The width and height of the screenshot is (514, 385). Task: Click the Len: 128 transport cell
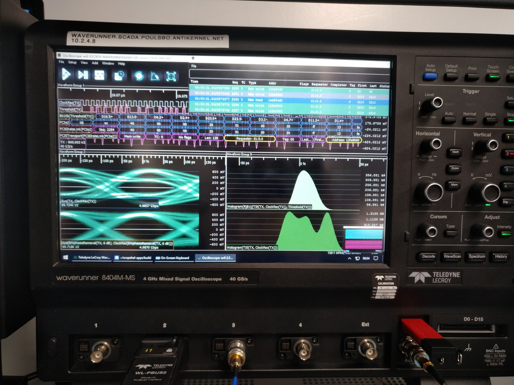[x=211, y=138]
